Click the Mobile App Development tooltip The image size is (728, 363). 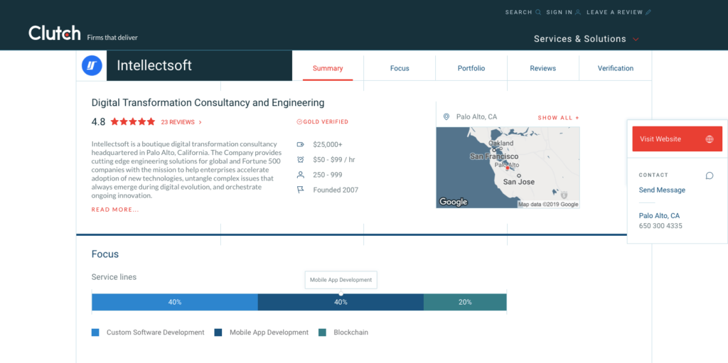341,280
